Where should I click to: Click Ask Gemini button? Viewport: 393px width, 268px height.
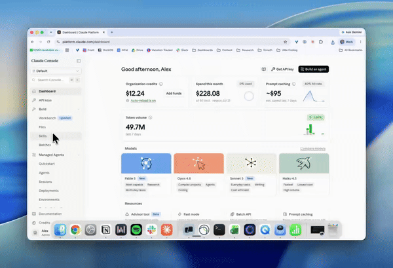pos(351,32)
